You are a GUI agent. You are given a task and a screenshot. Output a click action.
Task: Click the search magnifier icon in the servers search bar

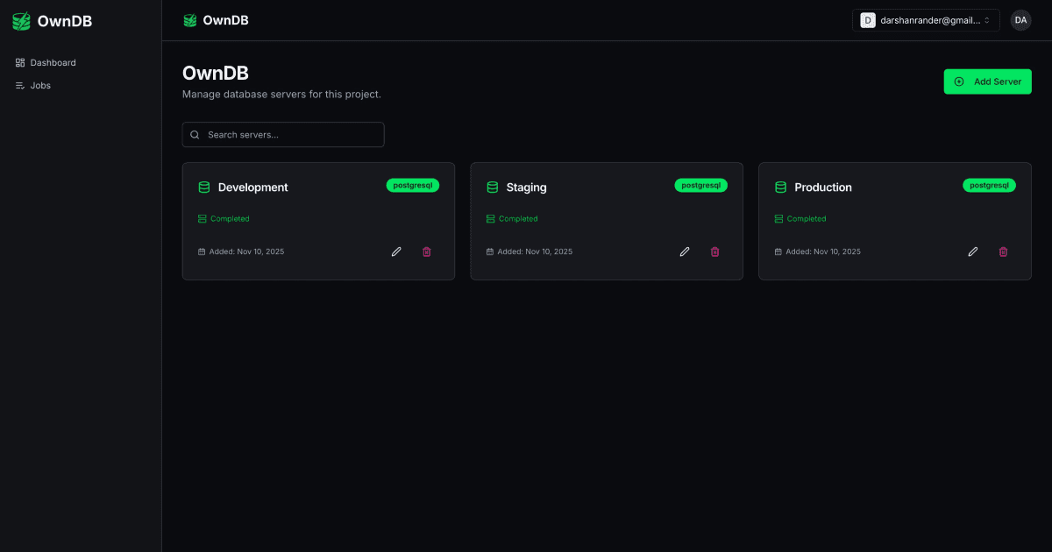[195, 134]
